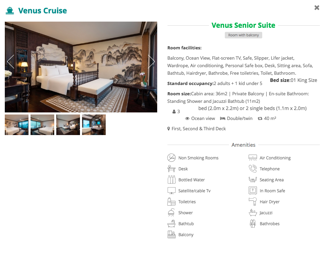Close the room details popup
The image size is (324, 254).
point(317,8)
